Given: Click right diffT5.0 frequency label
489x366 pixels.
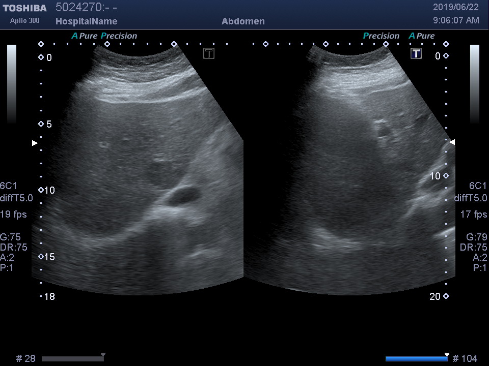Looking at the screenshot, I should (471, 198).
